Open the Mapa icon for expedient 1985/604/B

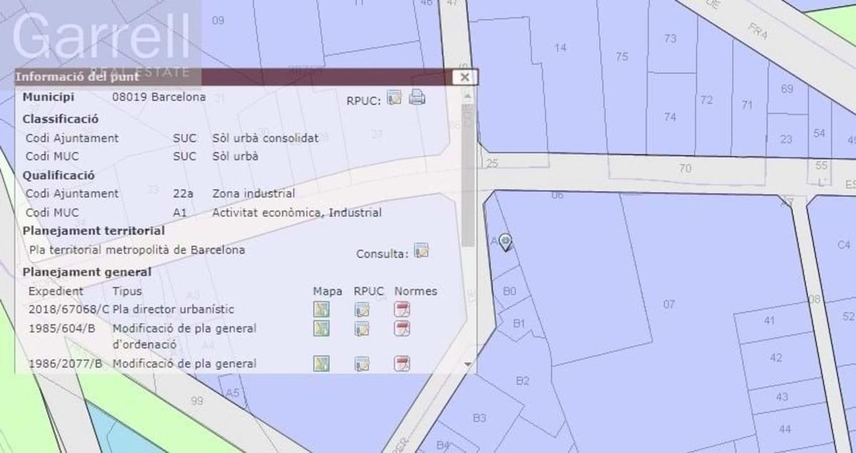click(322, 328)
